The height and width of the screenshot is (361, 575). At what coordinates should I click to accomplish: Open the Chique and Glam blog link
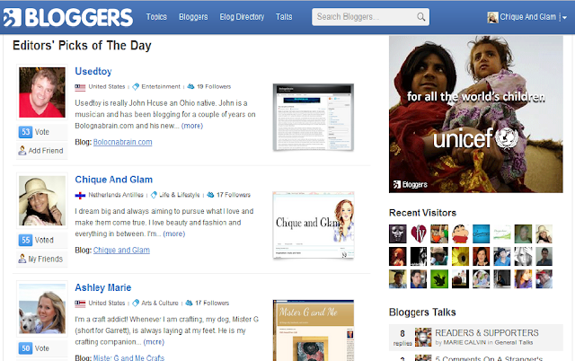tap(121, 250)
